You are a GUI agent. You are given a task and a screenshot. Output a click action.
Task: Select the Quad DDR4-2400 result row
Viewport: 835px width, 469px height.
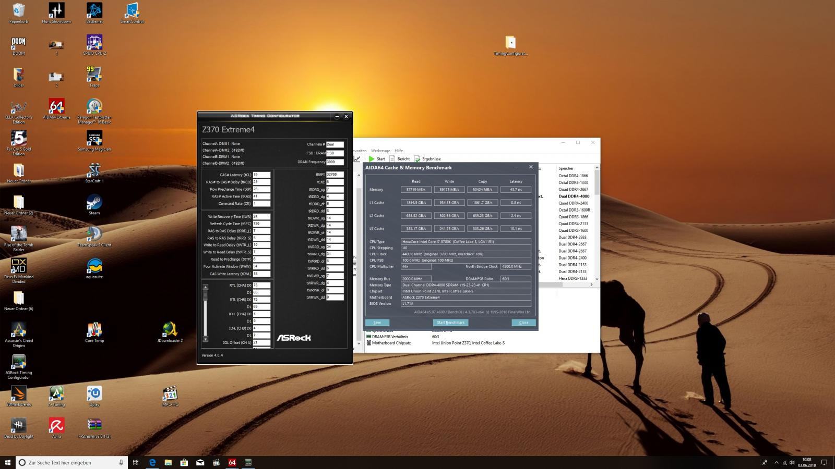(x=574, y=203)
